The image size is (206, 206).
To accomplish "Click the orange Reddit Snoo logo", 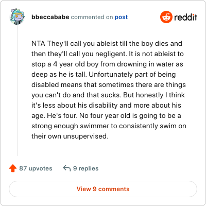I will click(x=166, y=17).
